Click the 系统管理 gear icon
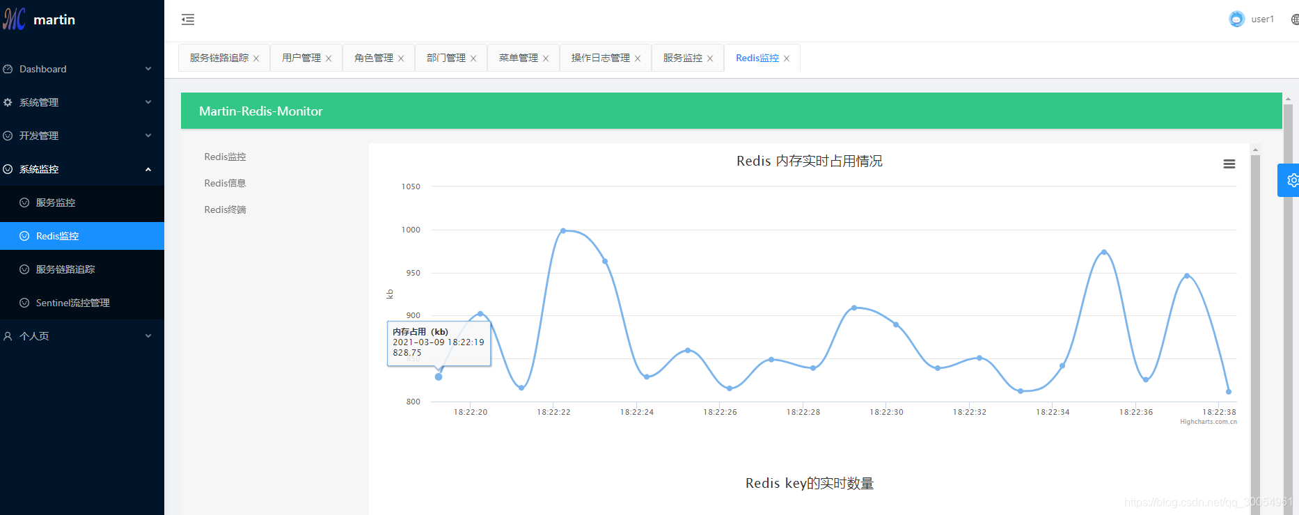The width and height of the screenshot is (1299, 515). 8,102
